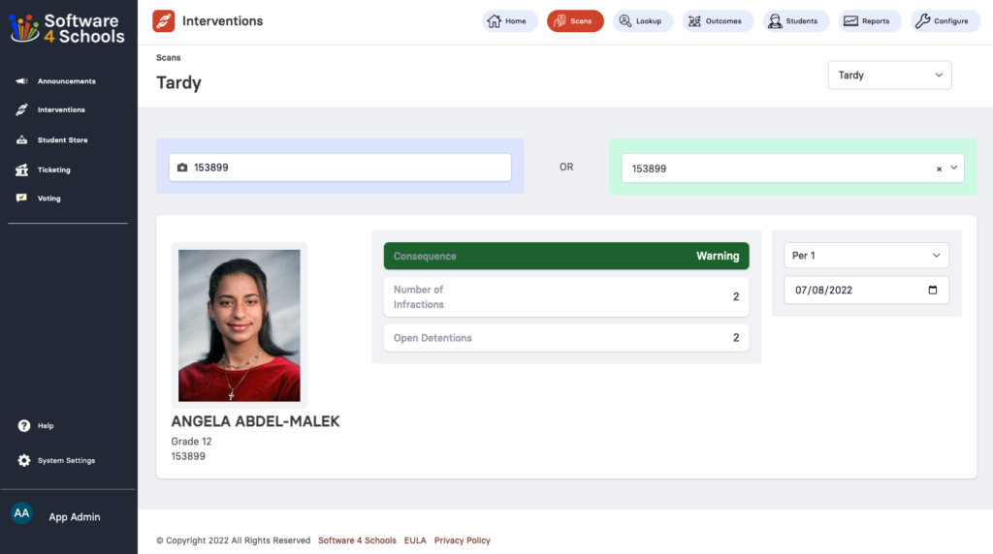993x554 pixels.
Task: Open System Settings in the sidebar
Action: [66, 460]
